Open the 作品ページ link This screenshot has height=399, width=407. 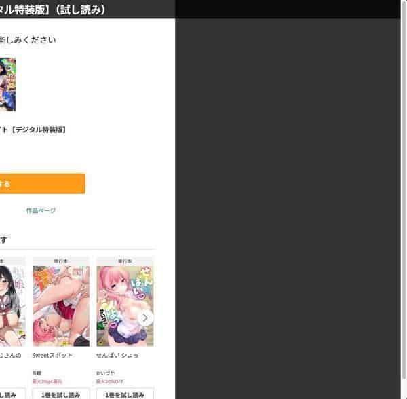tap(41, 210)
